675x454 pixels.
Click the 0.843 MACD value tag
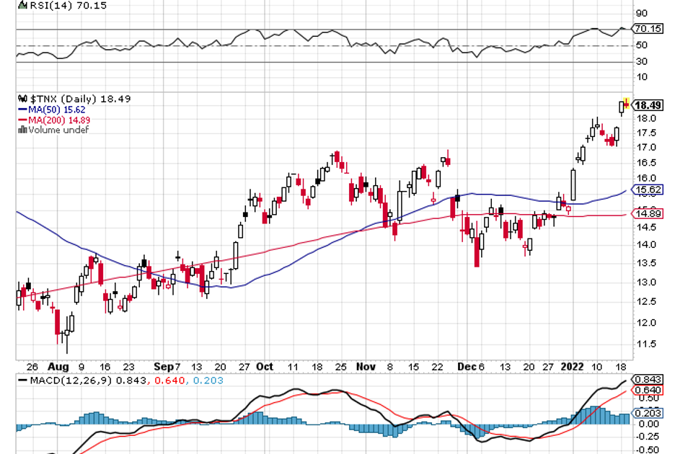point(648,379)
